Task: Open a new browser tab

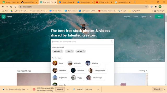Action: tap(135, 2)
